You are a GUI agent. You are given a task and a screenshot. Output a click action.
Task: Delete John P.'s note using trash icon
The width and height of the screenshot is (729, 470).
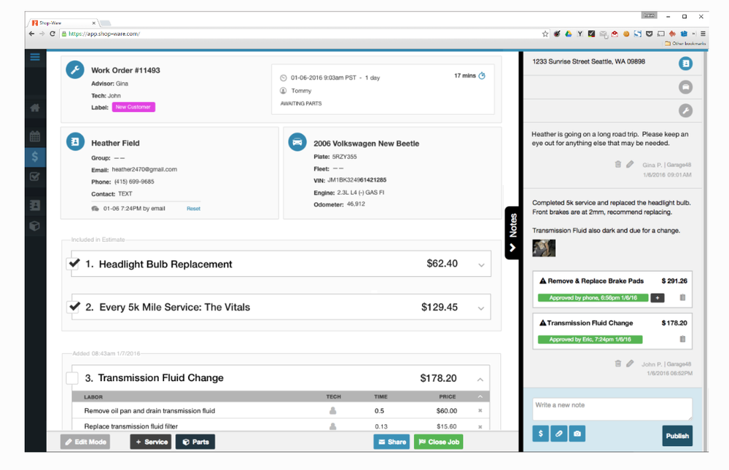tap(618, 364)
